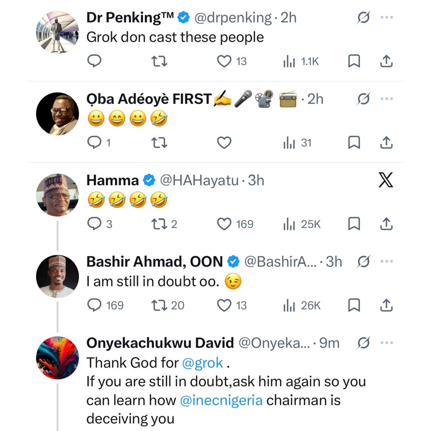Screen dimensions: 431x431
Task: Share Onyekachukwu David's tweet
Action: pyautogui.click(x=386, y=429)
